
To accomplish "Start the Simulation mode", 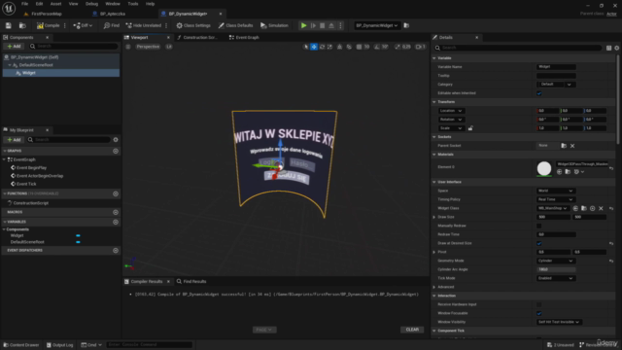I will click(x=274, y=25).
